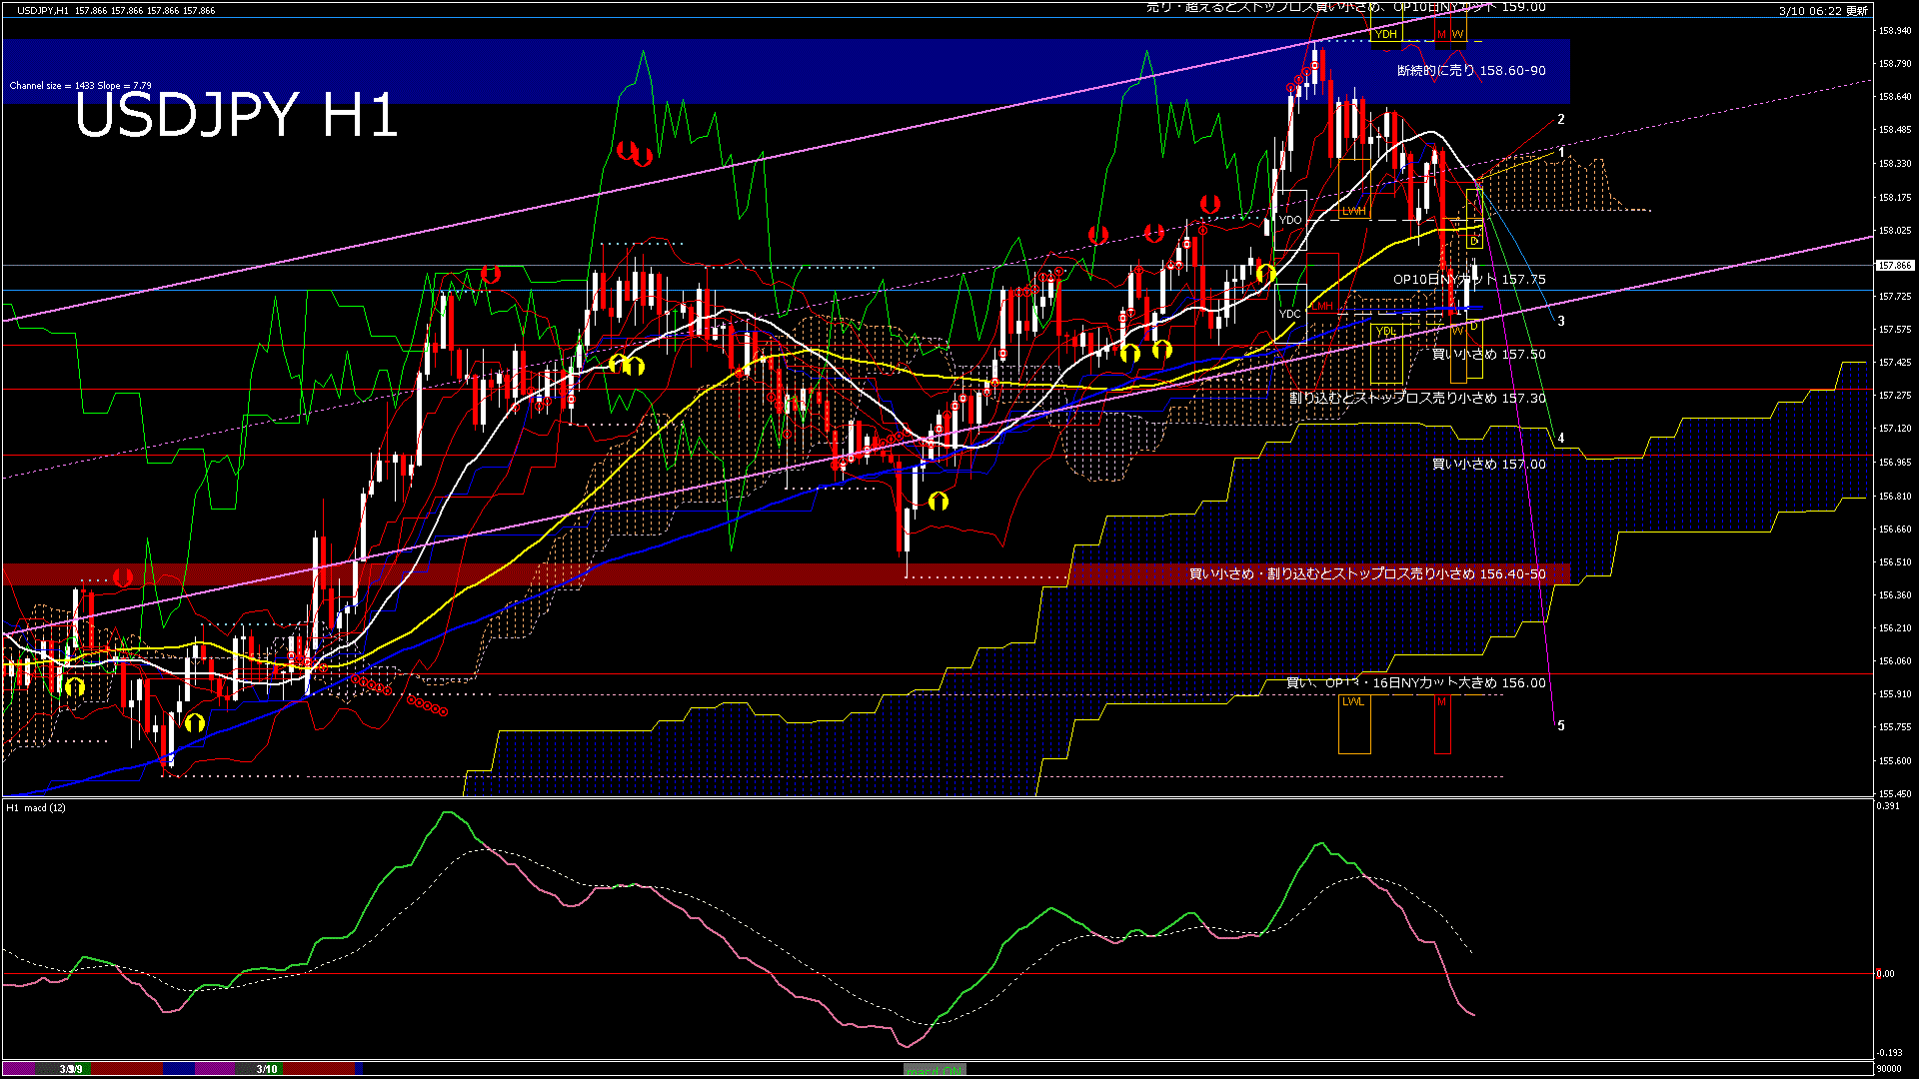Click the current price tag 157.866

click(x=1894, y=266)
